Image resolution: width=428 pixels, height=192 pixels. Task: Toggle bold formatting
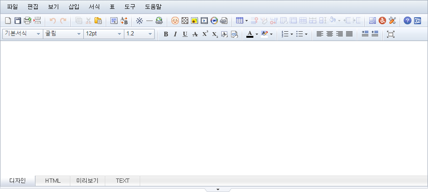pos(166,34)
